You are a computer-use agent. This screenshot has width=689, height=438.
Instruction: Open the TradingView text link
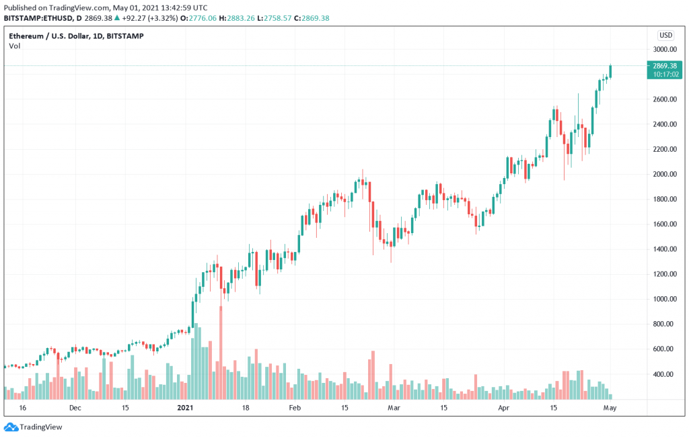[41, 427]
